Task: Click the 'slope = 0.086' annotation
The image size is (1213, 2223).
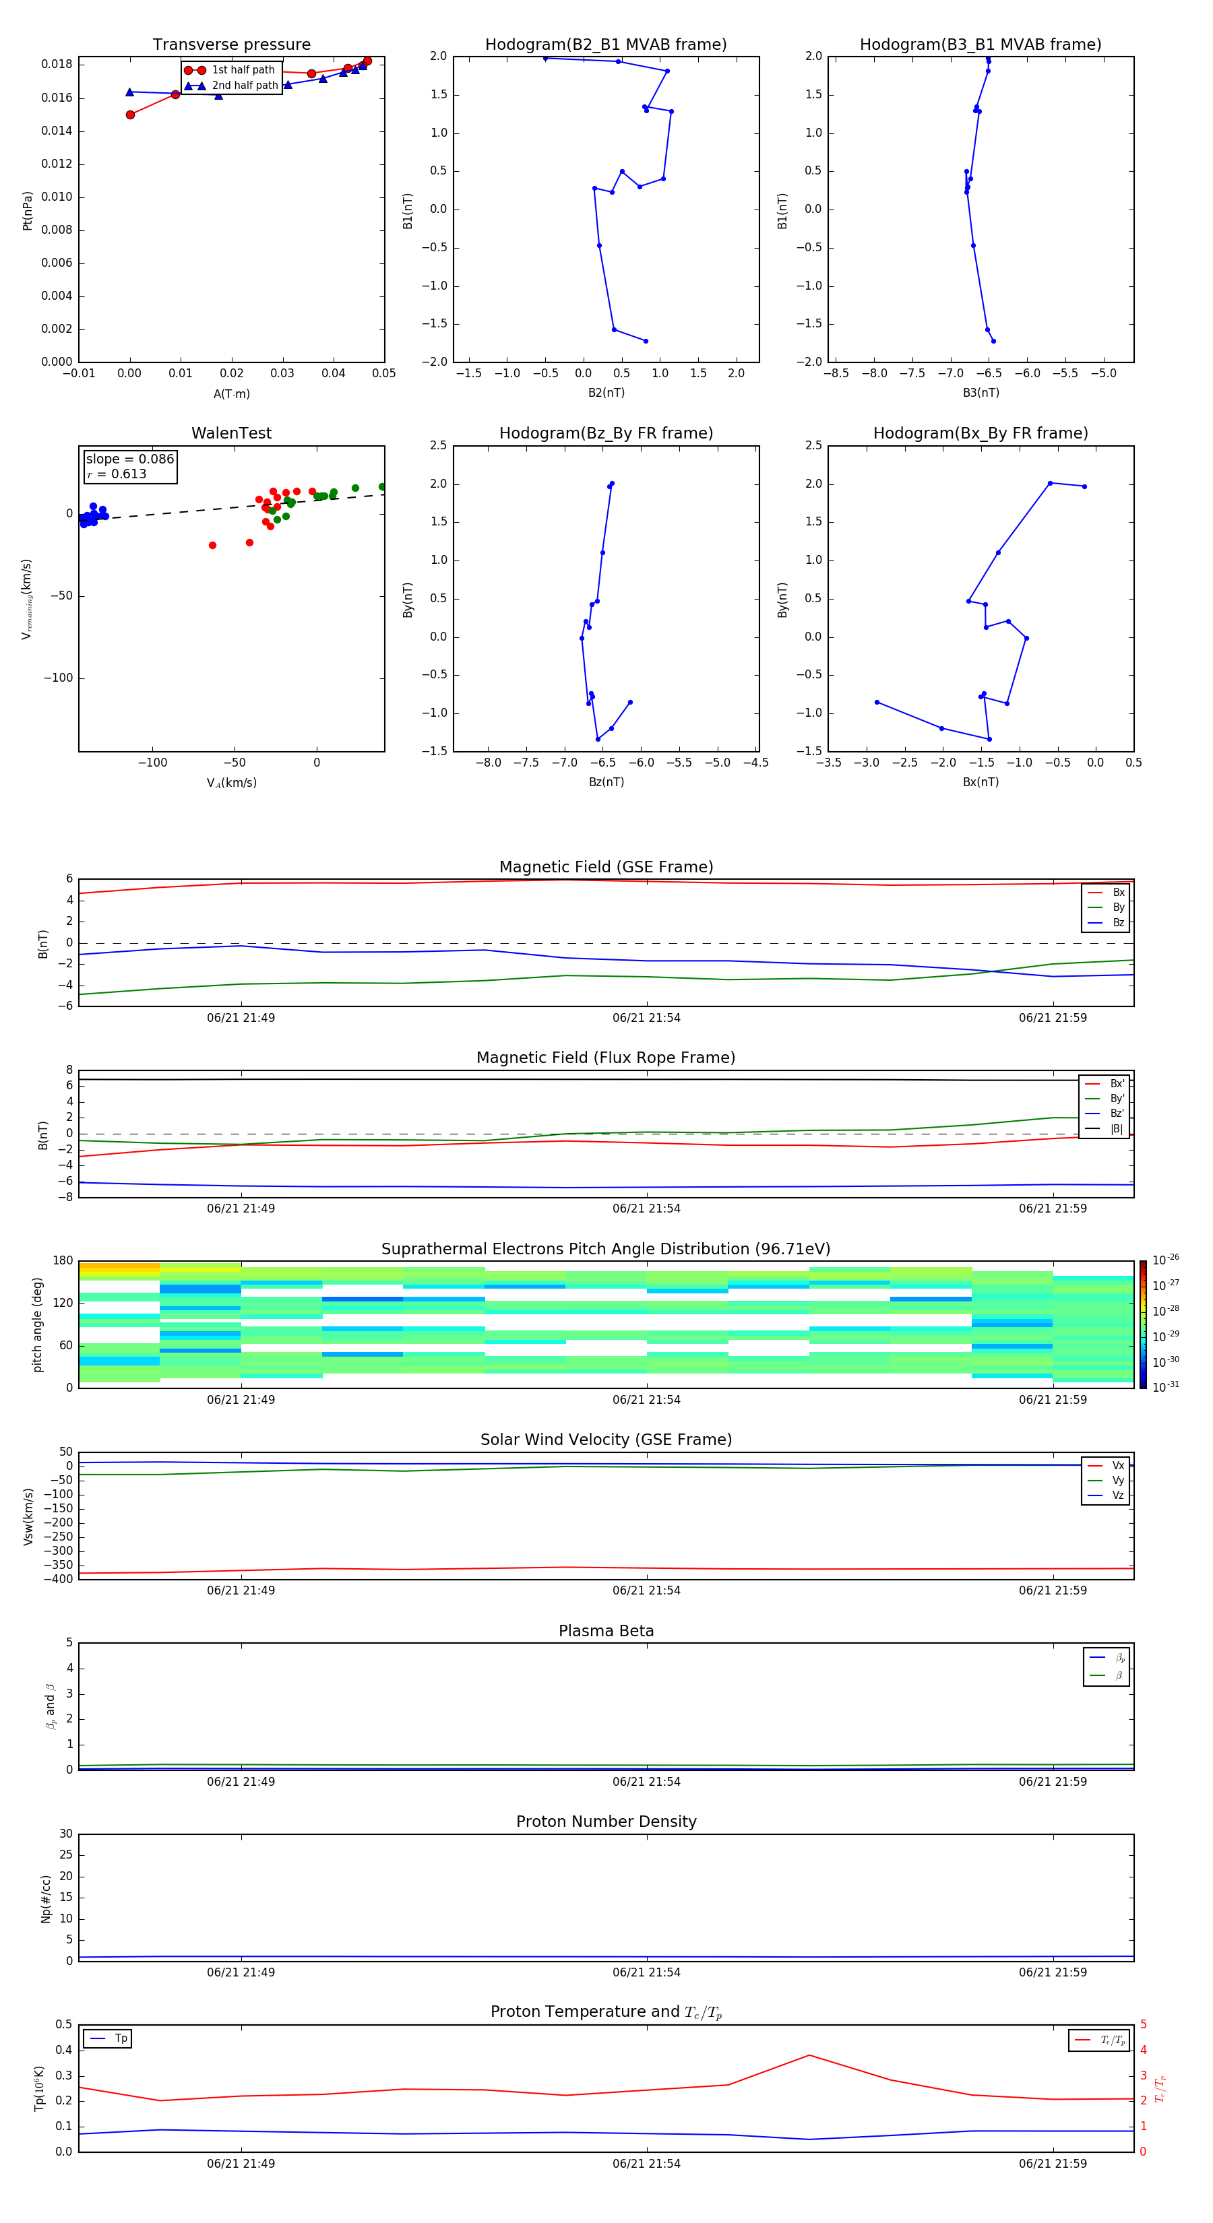Action: pos(130,459)
